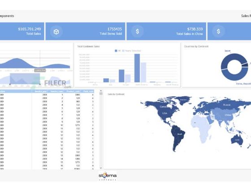Select the cell with invoice number 1
251x188 pixels.
(56, 95)
